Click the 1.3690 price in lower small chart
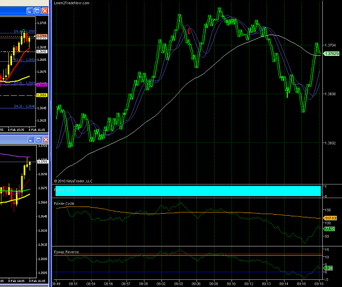Viewport: 342px width, 287px height. [43, 174]
